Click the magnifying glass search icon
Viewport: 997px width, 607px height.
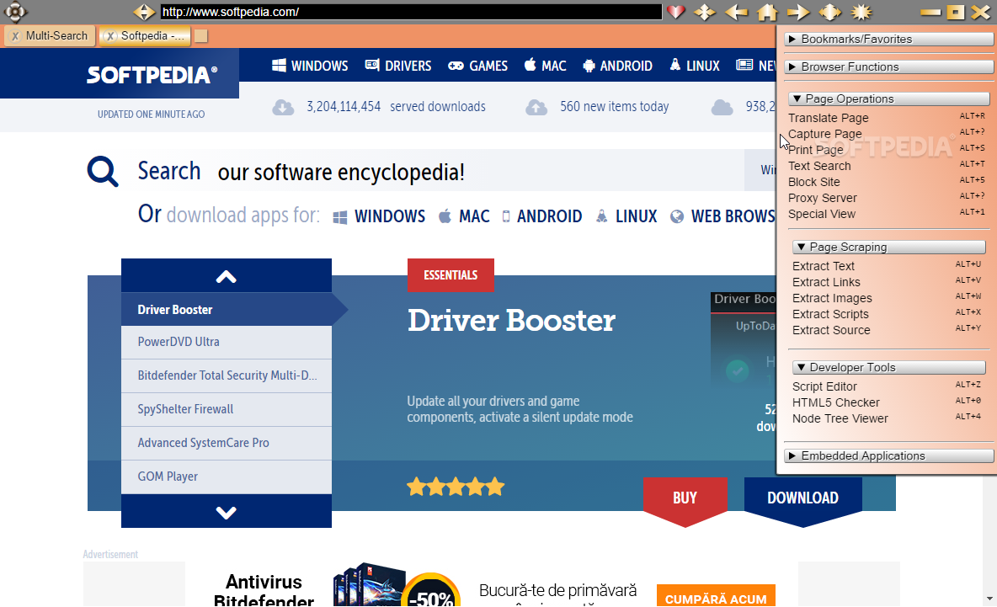(103, 171)
